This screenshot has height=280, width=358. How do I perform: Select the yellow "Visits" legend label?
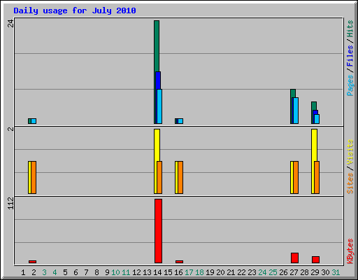pos(350,152)
